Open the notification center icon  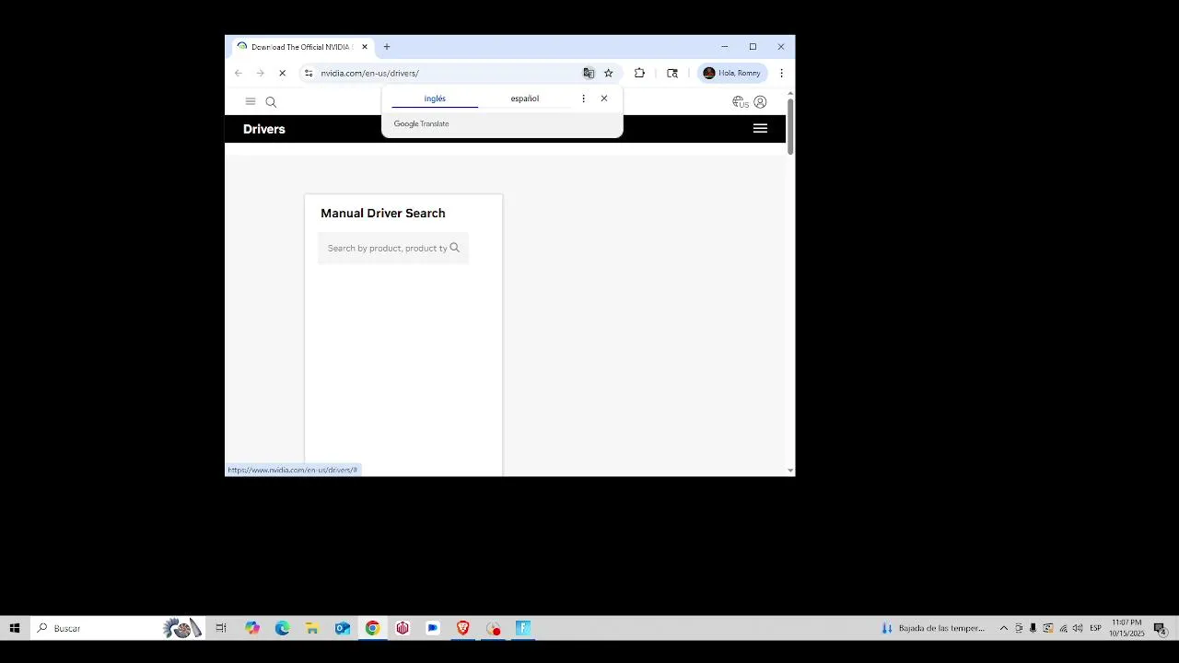(x=1161, y=628)
